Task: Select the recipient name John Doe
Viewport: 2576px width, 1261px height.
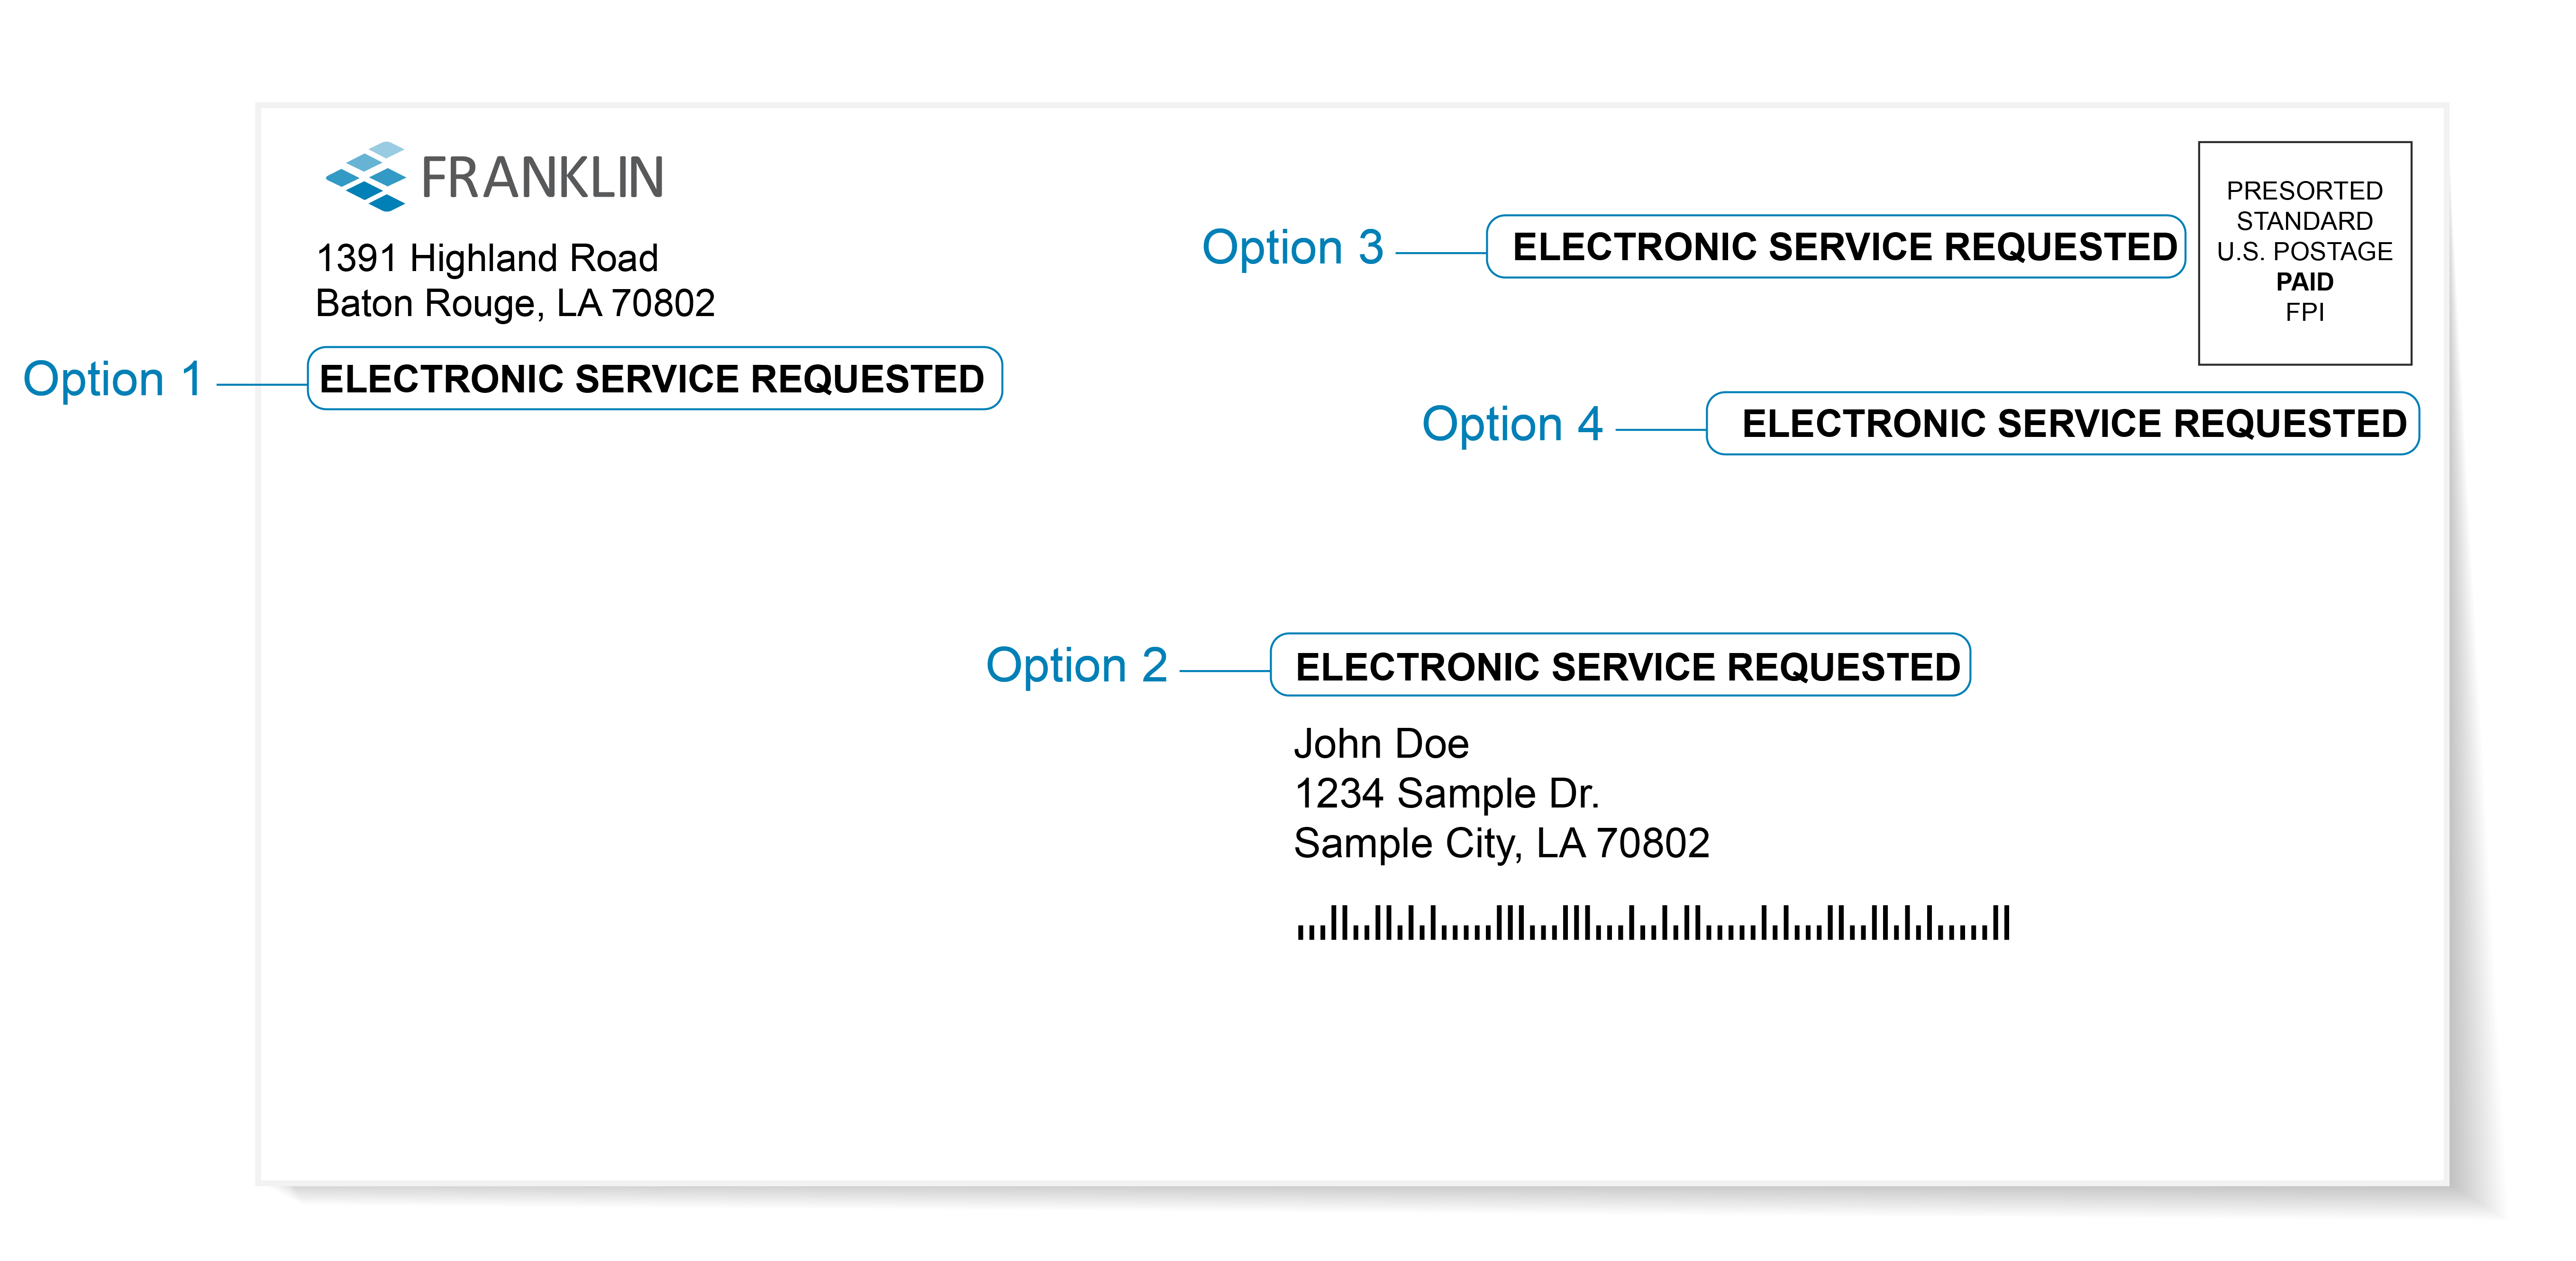Action: point(1381,744)
